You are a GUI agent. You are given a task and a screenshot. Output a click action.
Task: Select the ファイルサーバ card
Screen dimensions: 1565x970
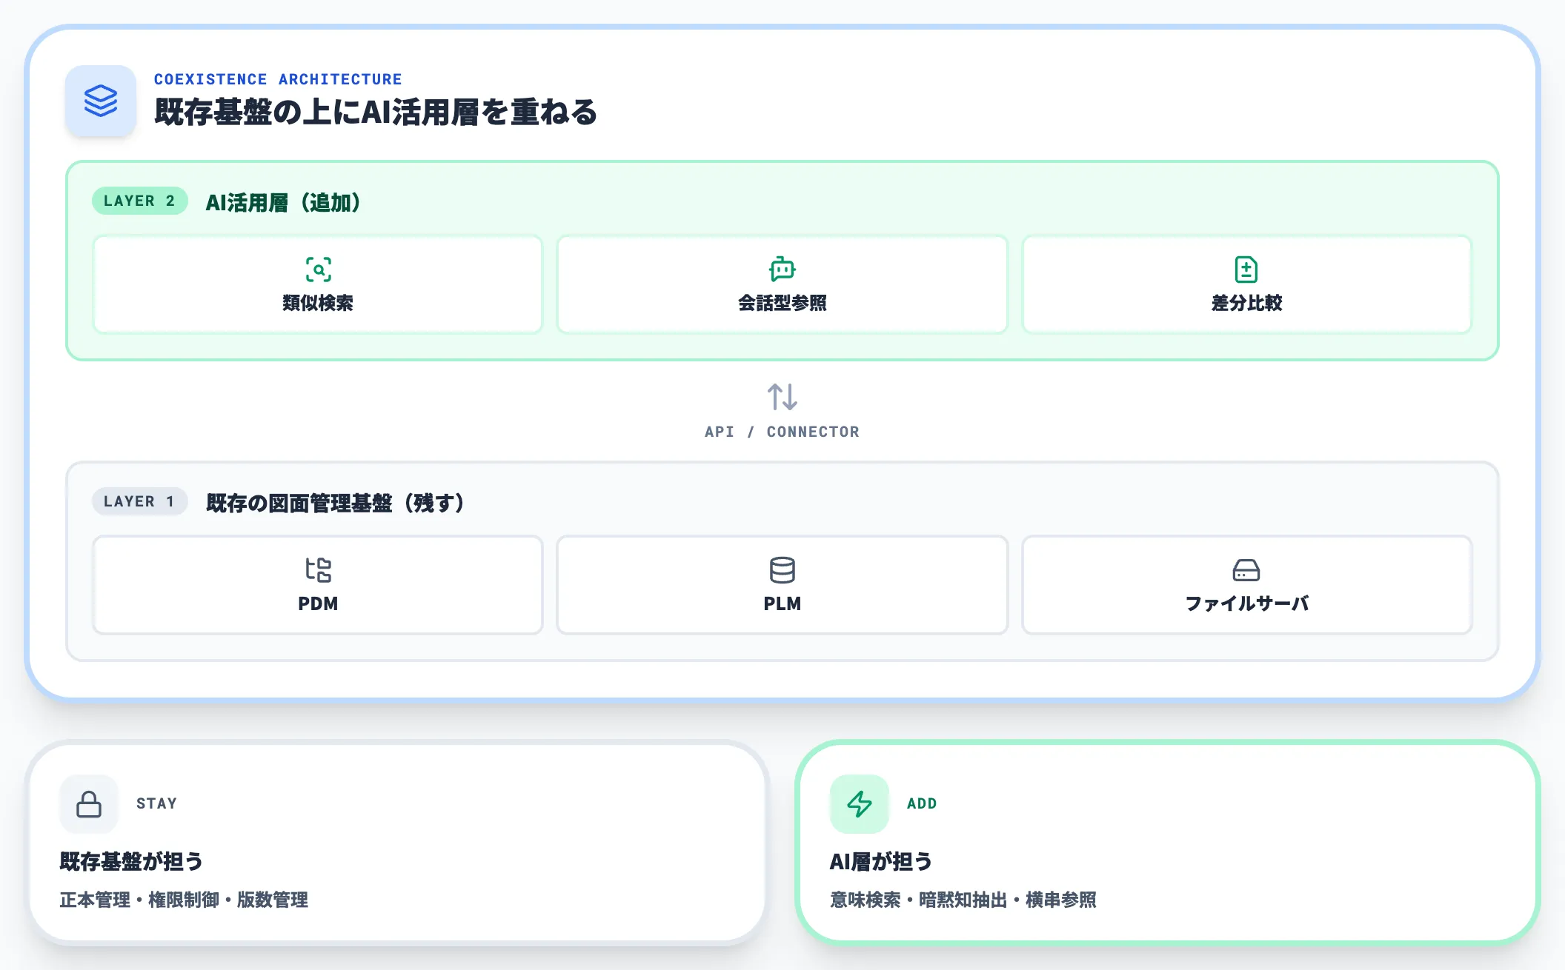point(1247,585)
